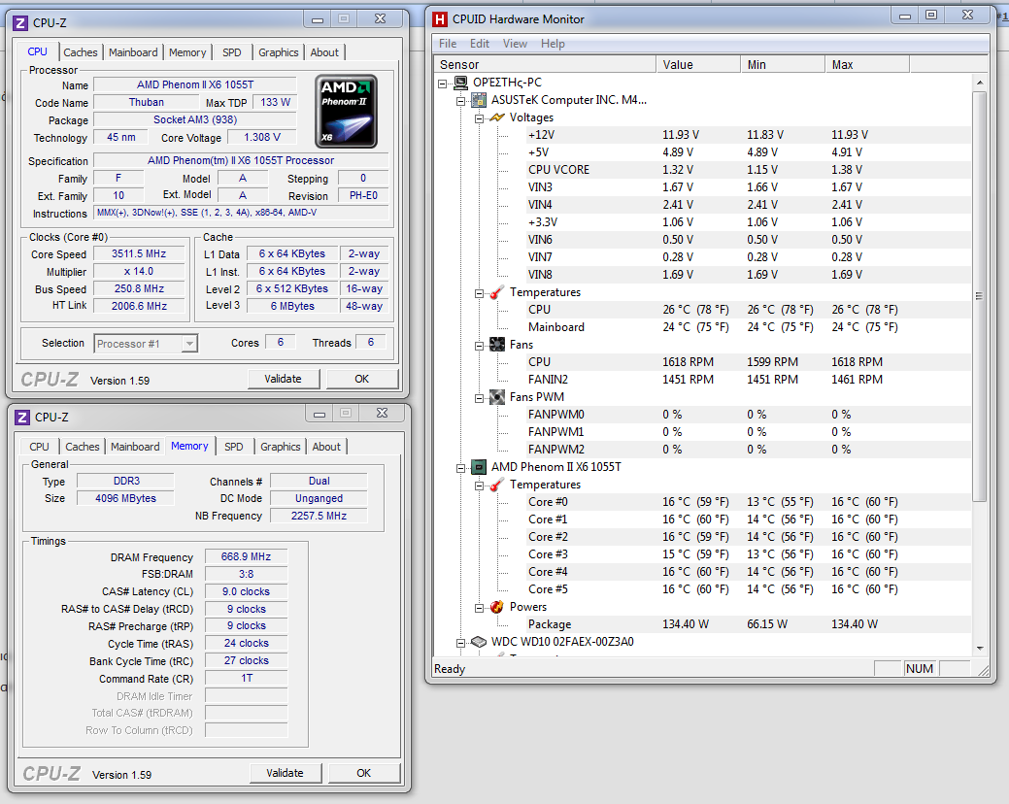Open About tab in top CPU-Z window
Screen dimensions: 1009x804
click(x=324, y=52)
